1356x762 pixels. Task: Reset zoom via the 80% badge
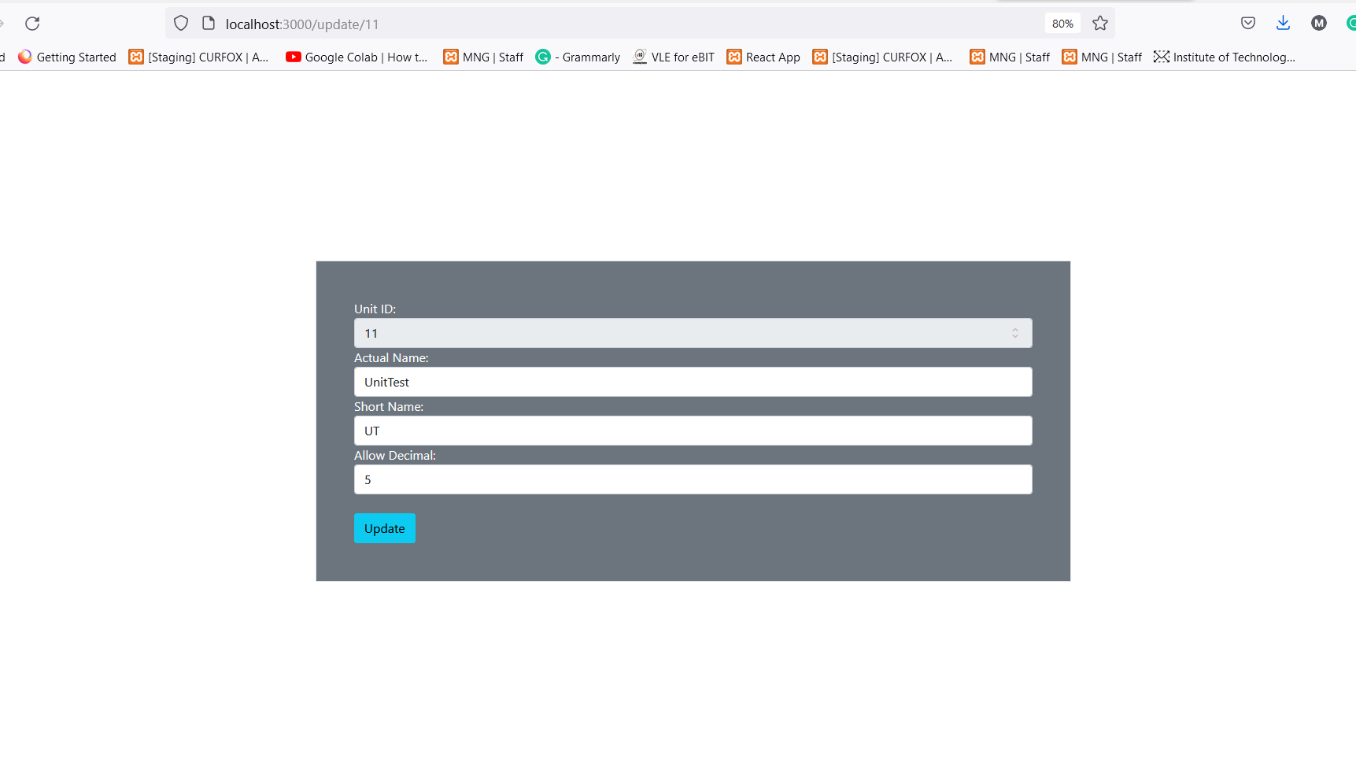(x=1062, y=24)
